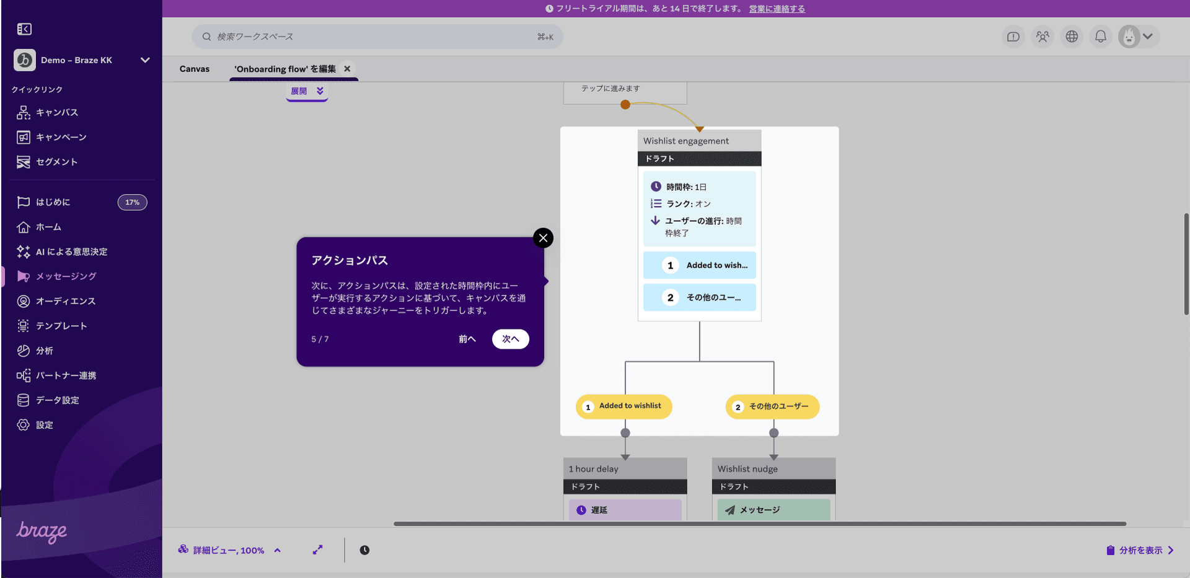Select the メッセージング megaphone icon

click(x=23, y=276)
